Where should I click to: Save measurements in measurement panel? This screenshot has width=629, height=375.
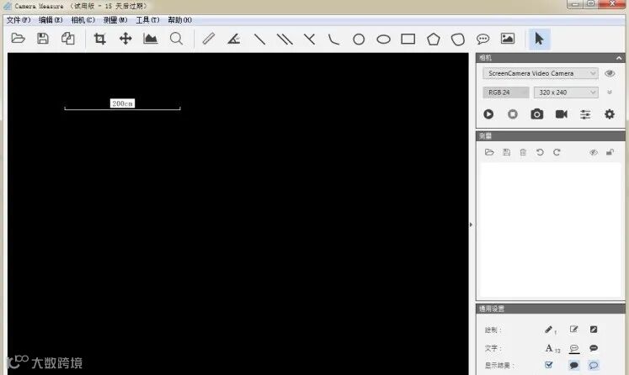[506, 152]
